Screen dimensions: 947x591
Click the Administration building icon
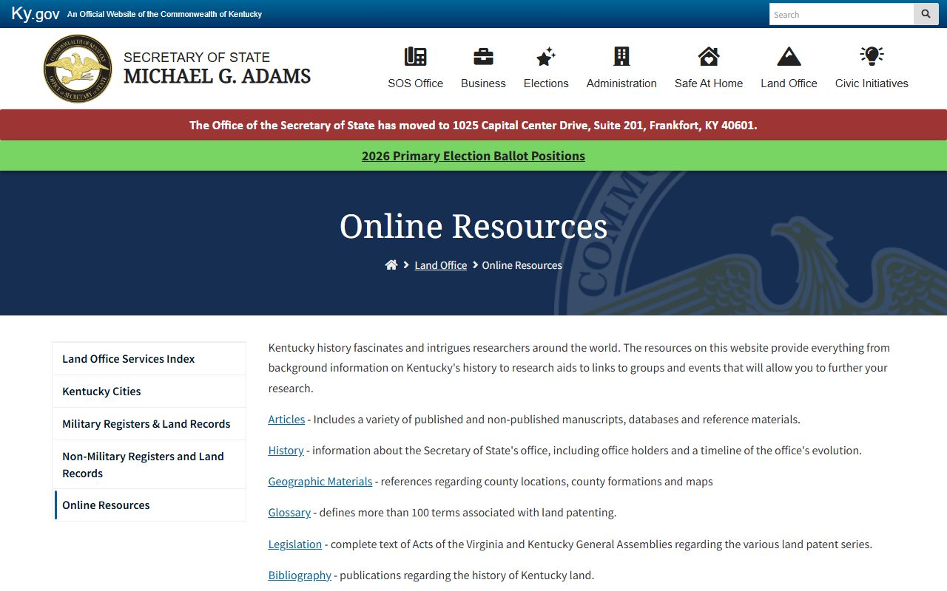621,56
